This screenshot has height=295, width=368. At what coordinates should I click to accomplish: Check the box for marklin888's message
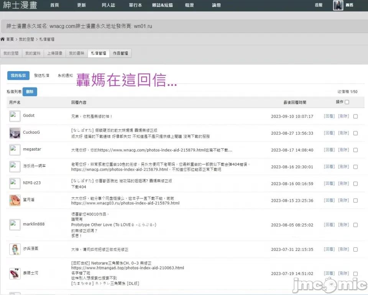[356, 225]
